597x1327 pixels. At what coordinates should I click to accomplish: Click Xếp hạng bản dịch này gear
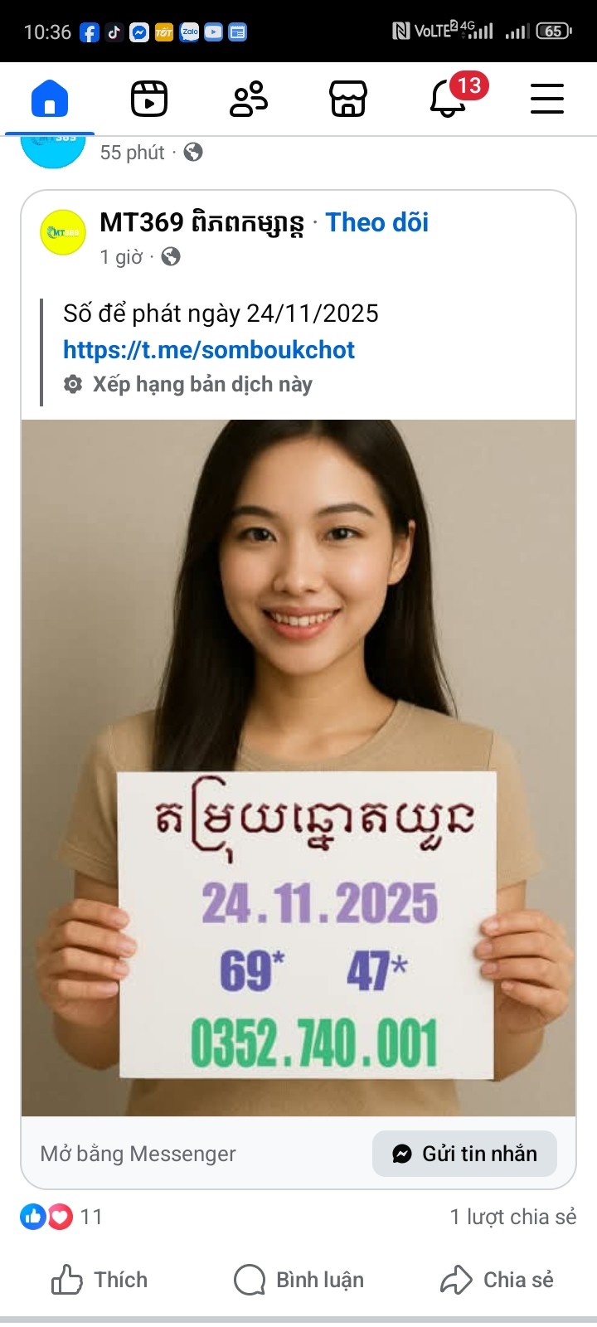73,384
